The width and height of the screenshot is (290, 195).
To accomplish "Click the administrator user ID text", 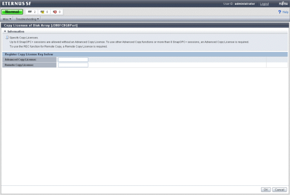I will (245, 4).
